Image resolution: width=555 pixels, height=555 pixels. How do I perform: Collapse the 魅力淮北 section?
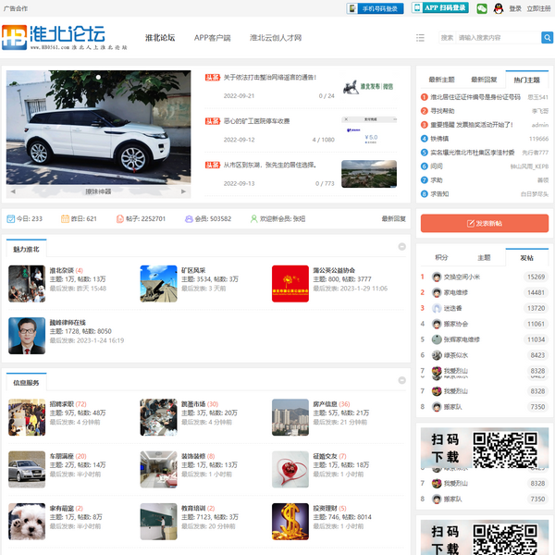401,247
